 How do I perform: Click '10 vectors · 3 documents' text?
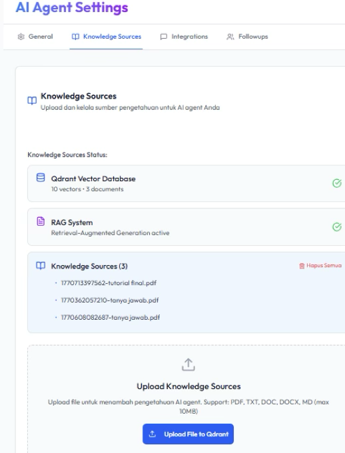(x=87, y=189)
